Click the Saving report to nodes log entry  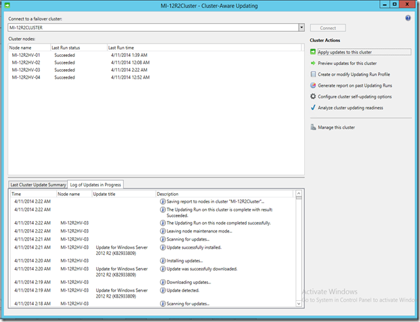tap(215, 201)
